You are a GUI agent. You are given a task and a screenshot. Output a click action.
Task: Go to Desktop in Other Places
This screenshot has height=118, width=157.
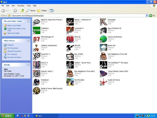tap(10, 45)
